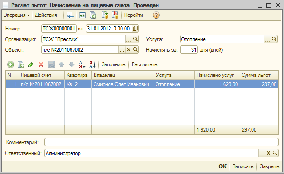Click the Комментарий input field
Viewport: 284px width, 174px height.
162,142
